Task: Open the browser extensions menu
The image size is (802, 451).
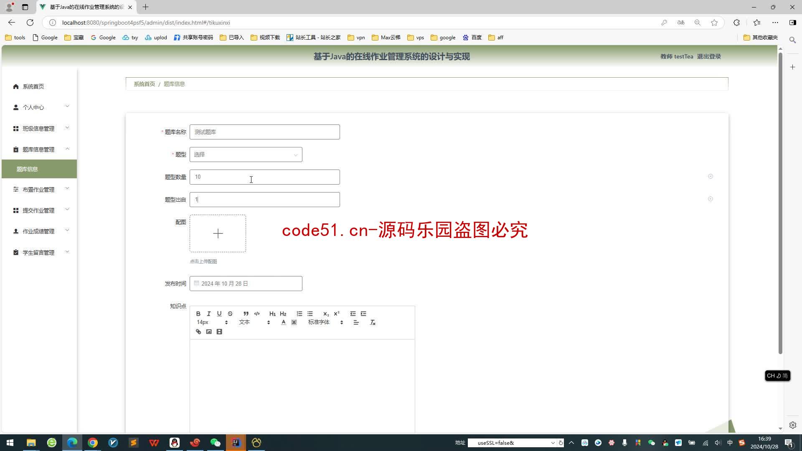Action: [736, 23]
